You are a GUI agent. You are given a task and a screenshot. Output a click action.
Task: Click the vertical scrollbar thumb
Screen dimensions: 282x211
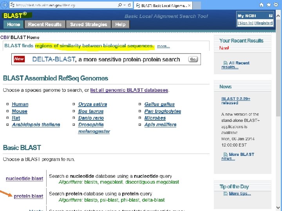278,68
